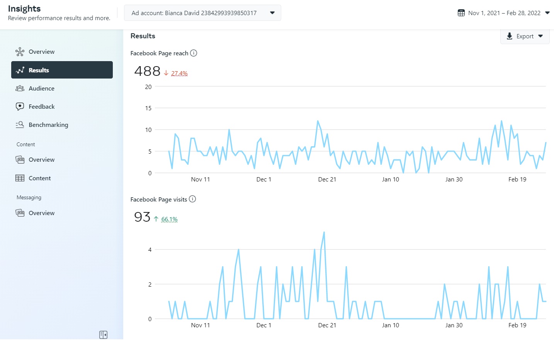Collapse the sidebar panel

click(x=103, y=335)
